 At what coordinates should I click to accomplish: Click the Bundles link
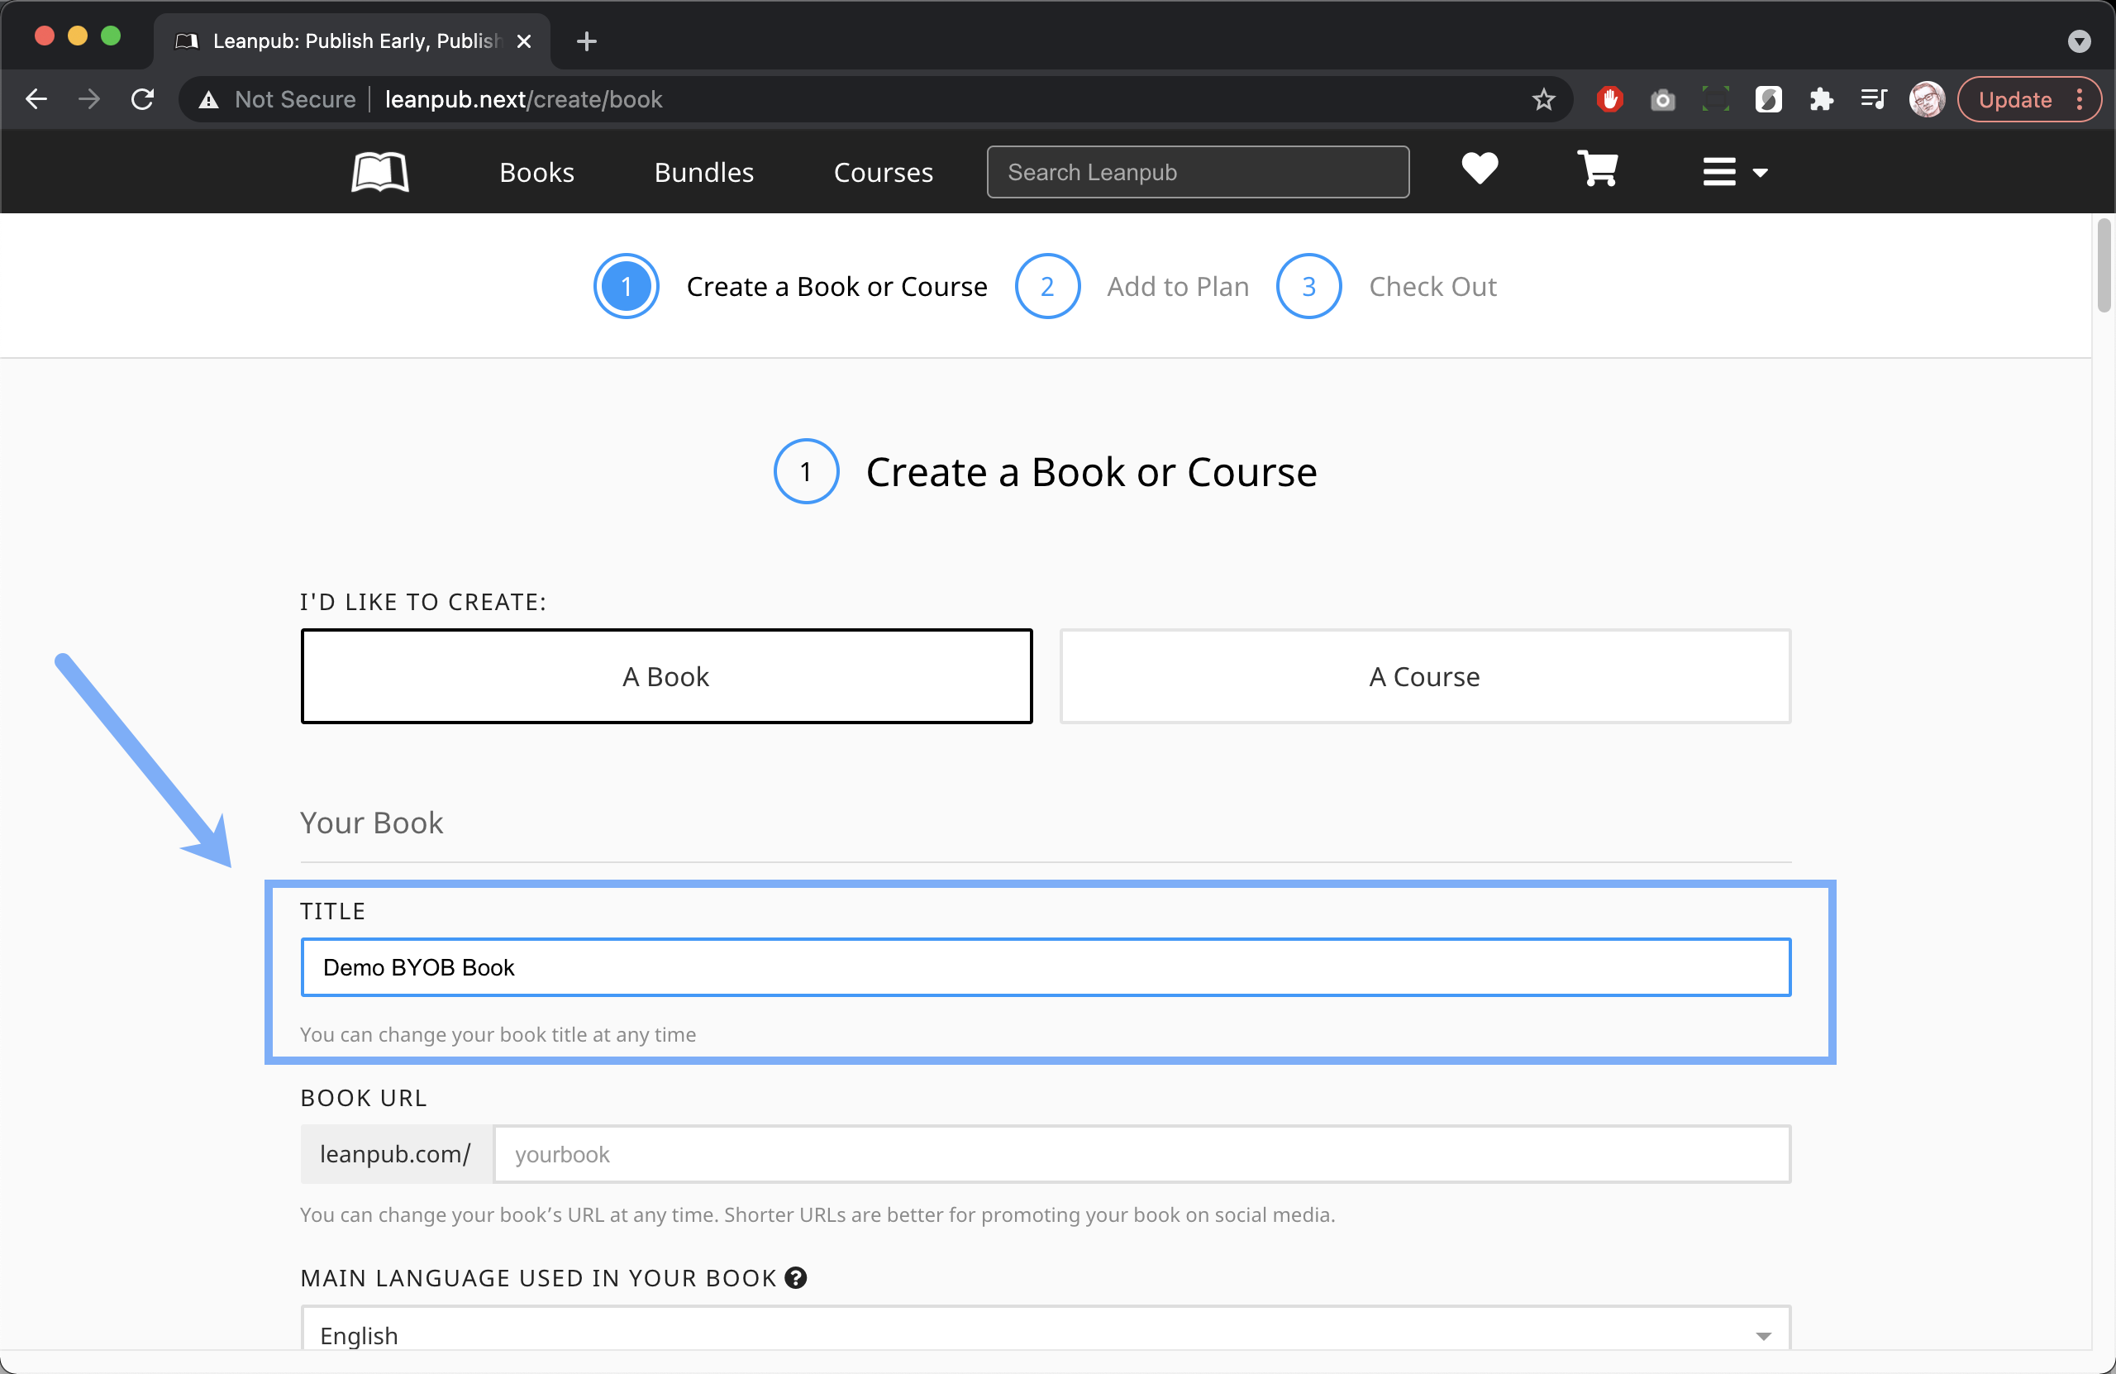[x=703, y=172]
